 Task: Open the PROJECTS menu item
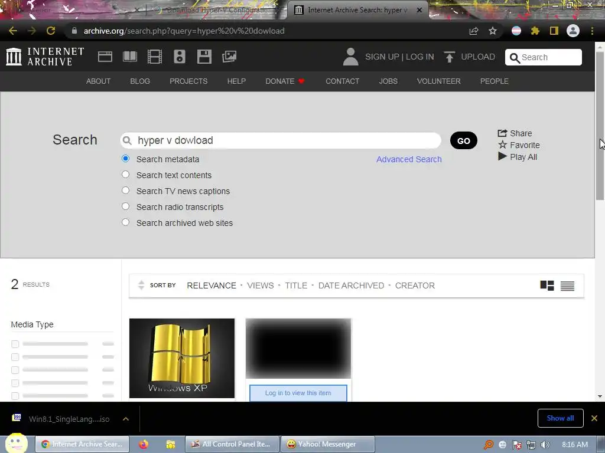188,81
